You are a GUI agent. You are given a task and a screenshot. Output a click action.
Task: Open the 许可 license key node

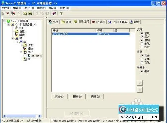point(20,28)
